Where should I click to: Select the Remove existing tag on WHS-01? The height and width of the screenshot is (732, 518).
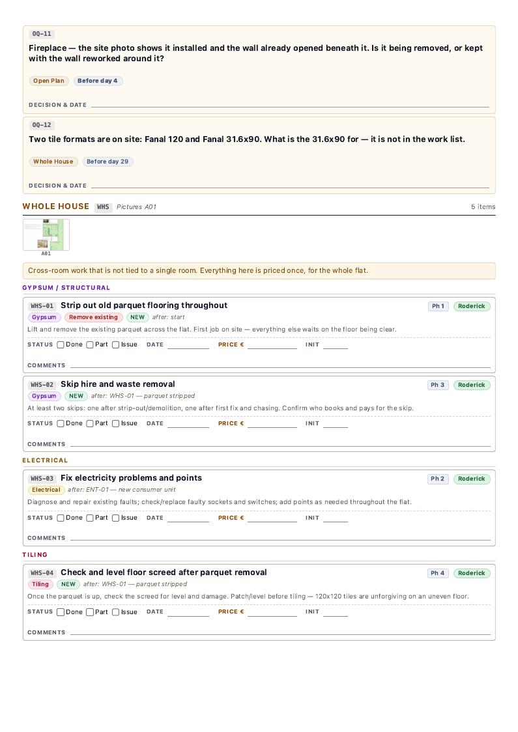point(93,317)
